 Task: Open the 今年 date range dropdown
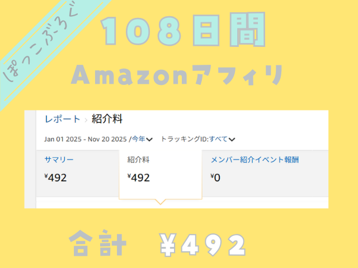[x=138, y=139]
